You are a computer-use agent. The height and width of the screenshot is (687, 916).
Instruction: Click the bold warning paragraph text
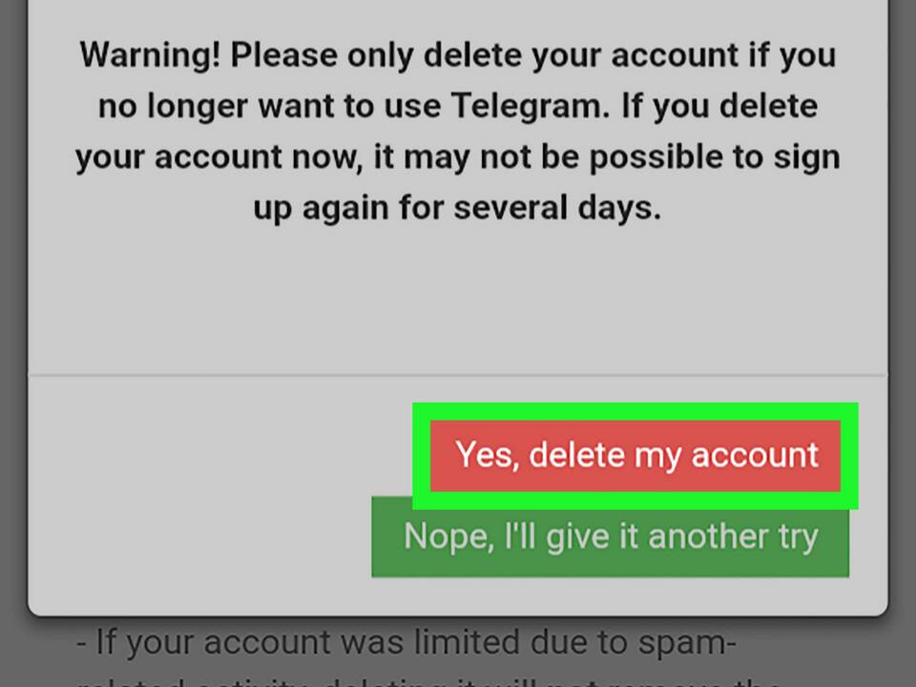click(x=457, y=131)
